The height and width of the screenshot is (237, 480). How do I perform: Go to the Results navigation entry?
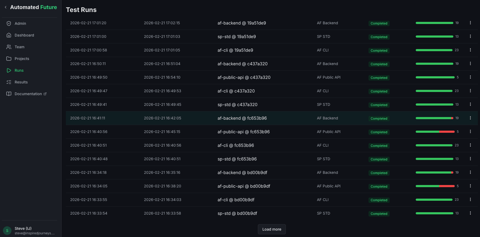click(x=21, y=82)
